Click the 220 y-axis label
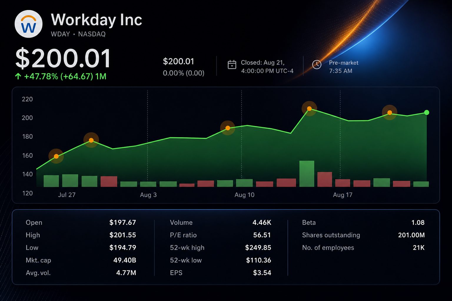Image resolution: width=452 pixels, height=301 pixels. point(27,99)
